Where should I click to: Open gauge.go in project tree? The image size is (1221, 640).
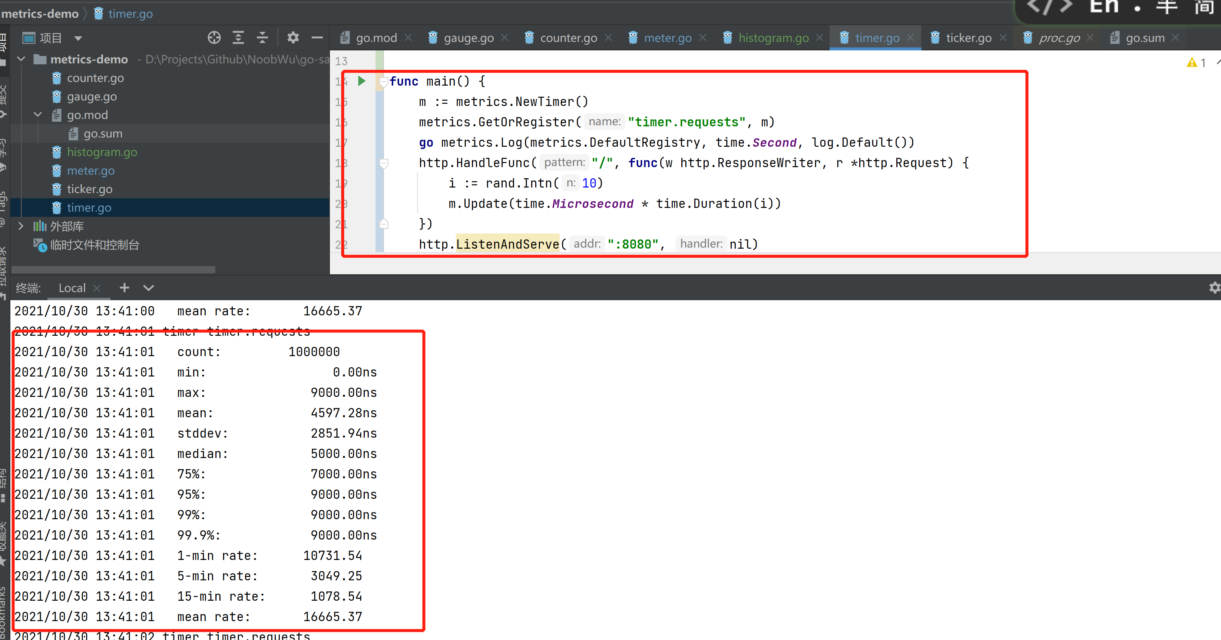(92, 96)
